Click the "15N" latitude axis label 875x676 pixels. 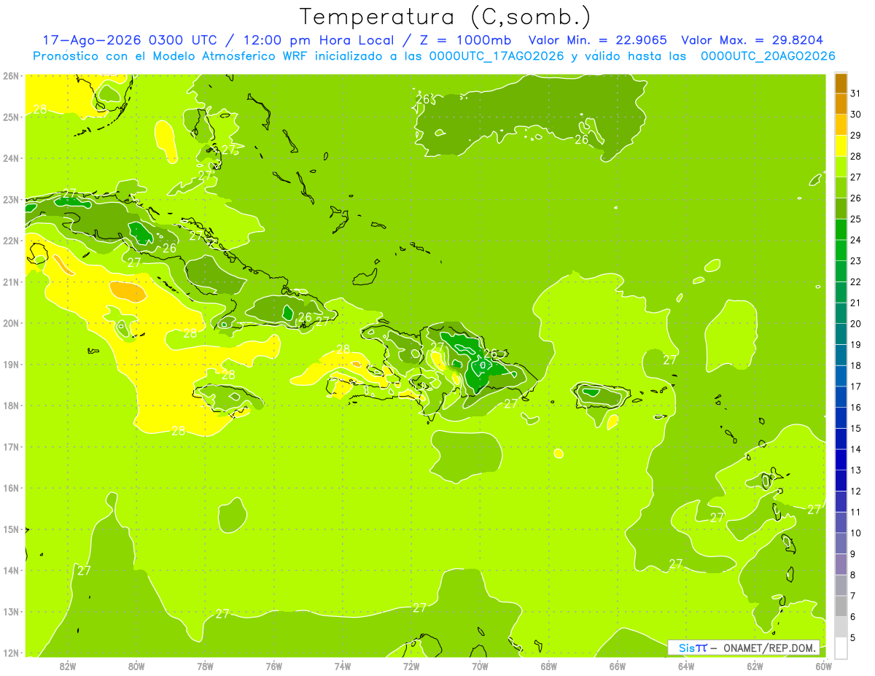coord(11,529)
